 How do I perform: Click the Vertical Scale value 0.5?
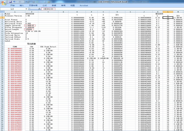(x=32, y=39)
